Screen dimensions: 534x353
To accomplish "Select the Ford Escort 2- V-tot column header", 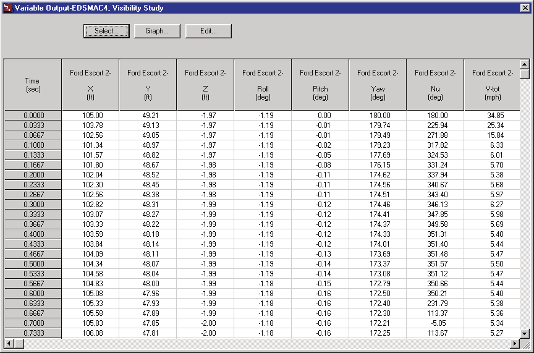I will 492,85.
